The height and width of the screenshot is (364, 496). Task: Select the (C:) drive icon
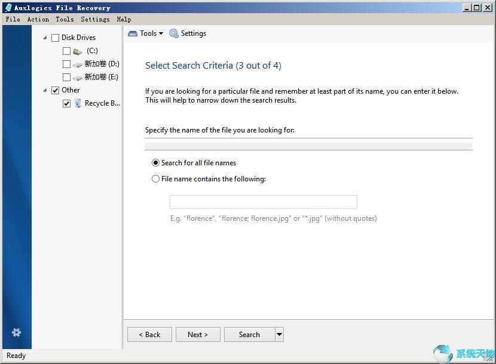(78, 51)
